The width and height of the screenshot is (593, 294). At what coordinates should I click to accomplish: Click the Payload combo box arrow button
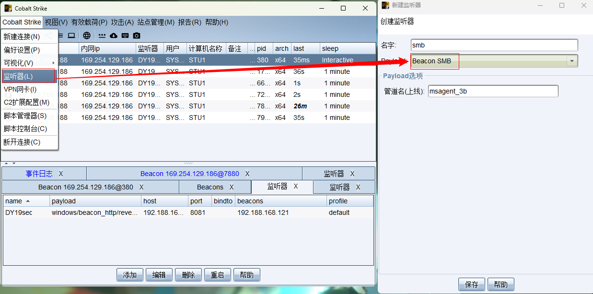click(x=571, y=61)
